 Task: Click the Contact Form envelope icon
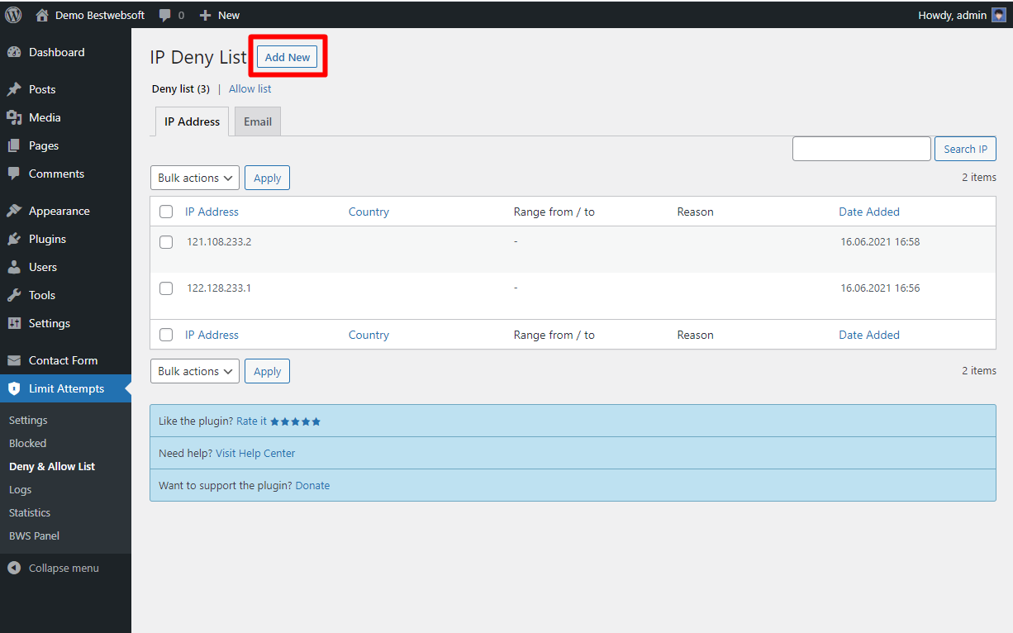[14, 360]
